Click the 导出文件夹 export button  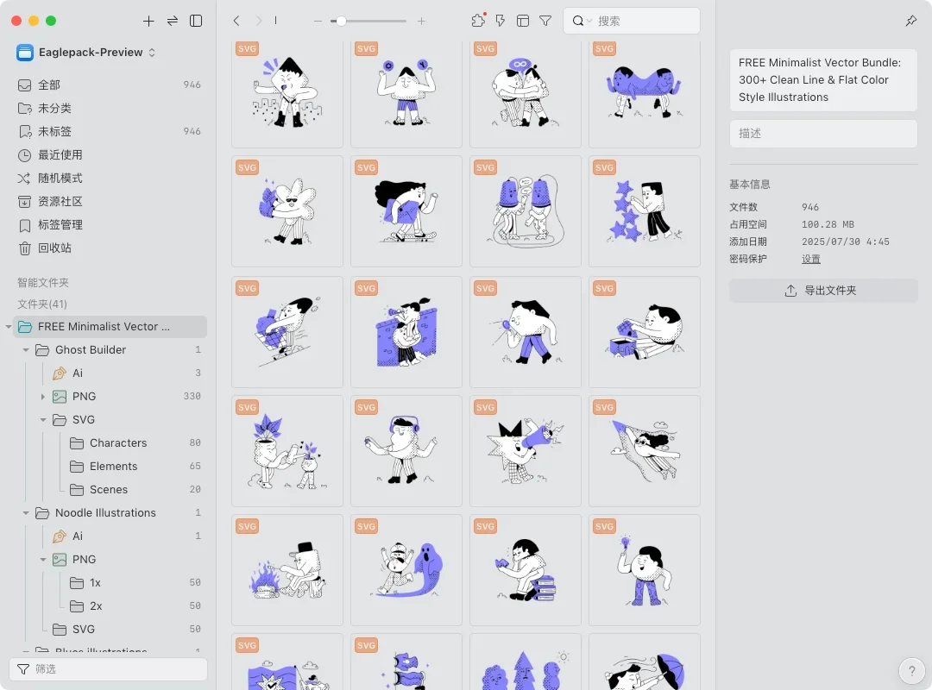click(823, 291)
